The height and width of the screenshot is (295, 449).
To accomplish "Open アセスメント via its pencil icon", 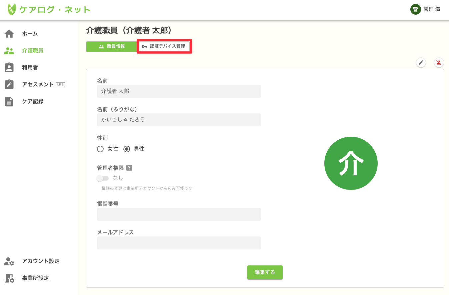I will coord(9,84).
